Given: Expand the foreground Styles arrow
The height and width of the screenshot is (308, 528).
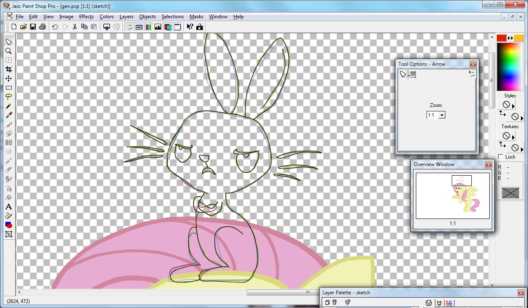Looking at the screenshot, I should (513, 105).
